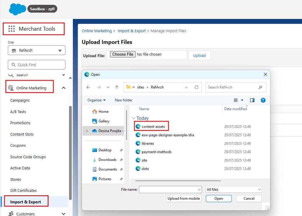This screenshot has height=216, width=302.
Task: Click the Choose File button
Action: coord(123,54)
